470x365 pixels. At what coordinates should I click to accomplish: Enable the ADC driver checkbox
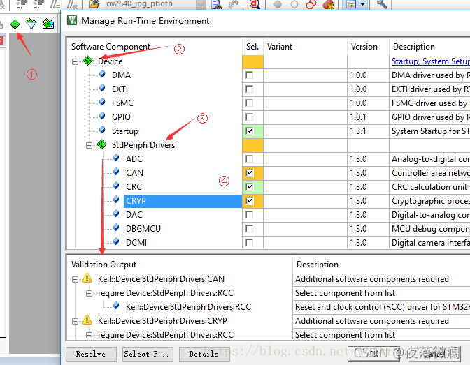coord(250,159)
